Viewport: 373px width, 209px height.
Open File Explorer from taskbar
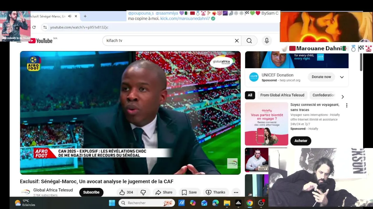click(227, 203)
